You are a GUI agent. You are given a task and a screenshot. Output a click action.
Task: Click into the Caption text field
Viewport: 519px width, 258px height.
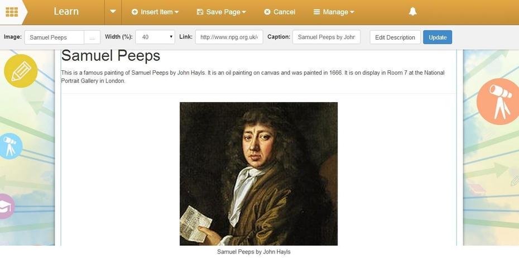(326, 37)
